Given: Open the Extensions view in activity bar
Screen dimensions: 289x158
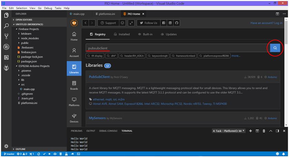Looking at the screenshot, I should point(6,57).
